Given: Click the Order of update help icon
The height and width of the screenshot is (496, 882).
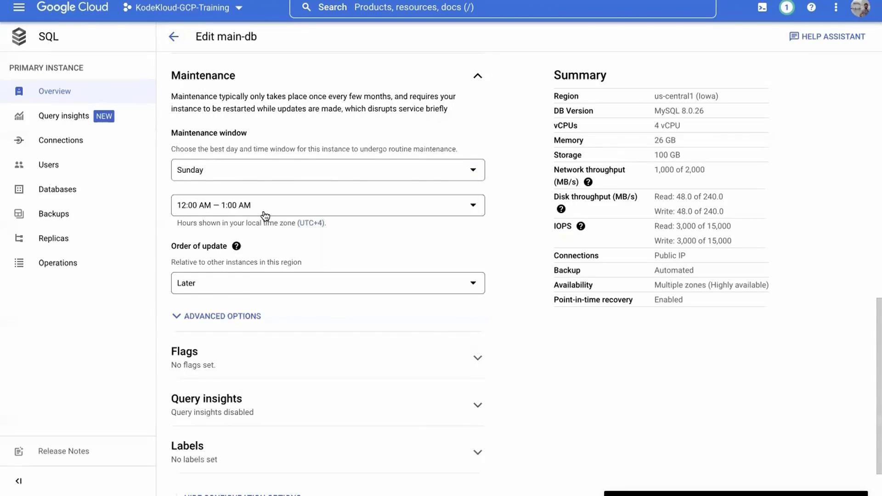Looking at the screenshot, I should (236, 246).
